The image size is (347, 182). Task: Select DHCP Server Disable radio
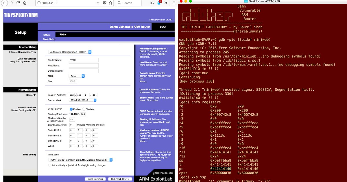coord(84,109)
